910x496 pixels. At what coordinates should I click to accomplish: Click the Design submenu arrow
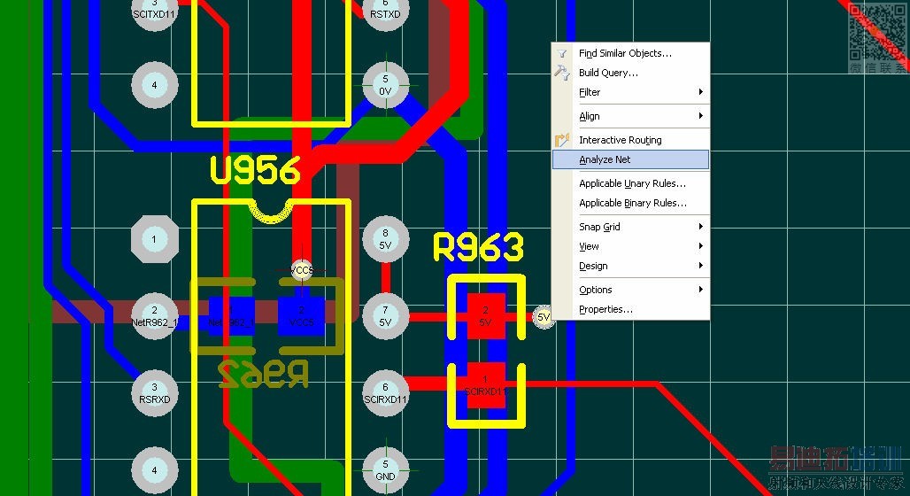pos(700,266)
